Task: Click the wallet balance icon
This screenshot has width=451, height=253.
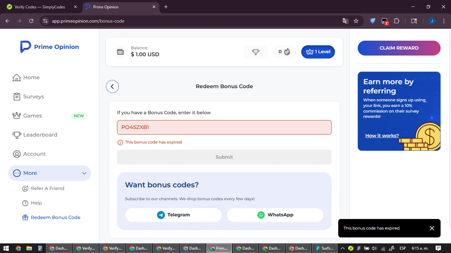Action: pos(120,52)
